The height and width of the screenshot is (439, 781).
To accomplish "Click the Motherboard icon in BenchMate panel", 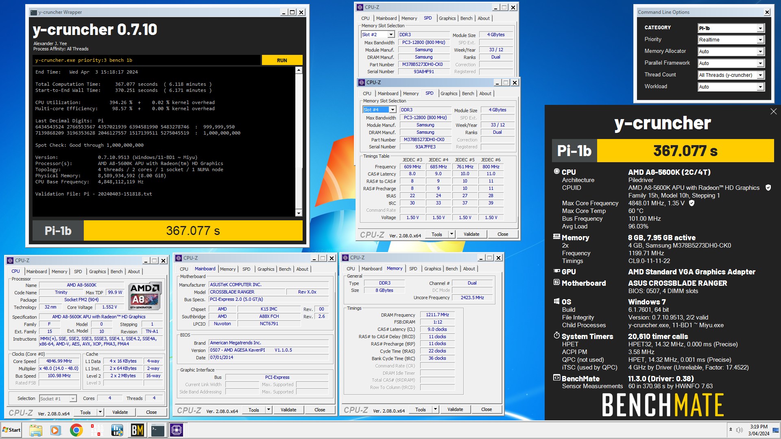I will (x=556, y=282).
